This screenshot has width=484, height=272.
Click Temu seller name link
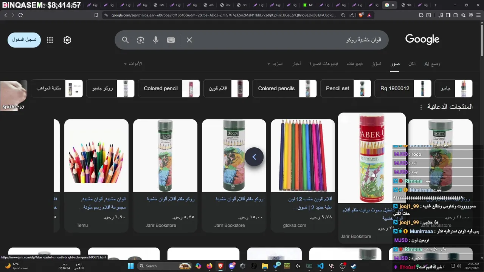pyautogui.click(x=82, y=225)
